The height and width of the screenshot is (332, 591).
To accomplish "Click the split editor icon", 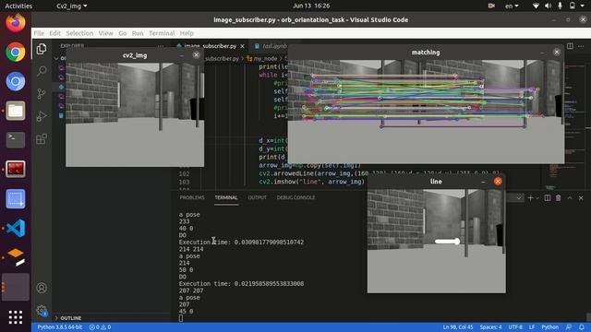I will (x=570, y=46).
